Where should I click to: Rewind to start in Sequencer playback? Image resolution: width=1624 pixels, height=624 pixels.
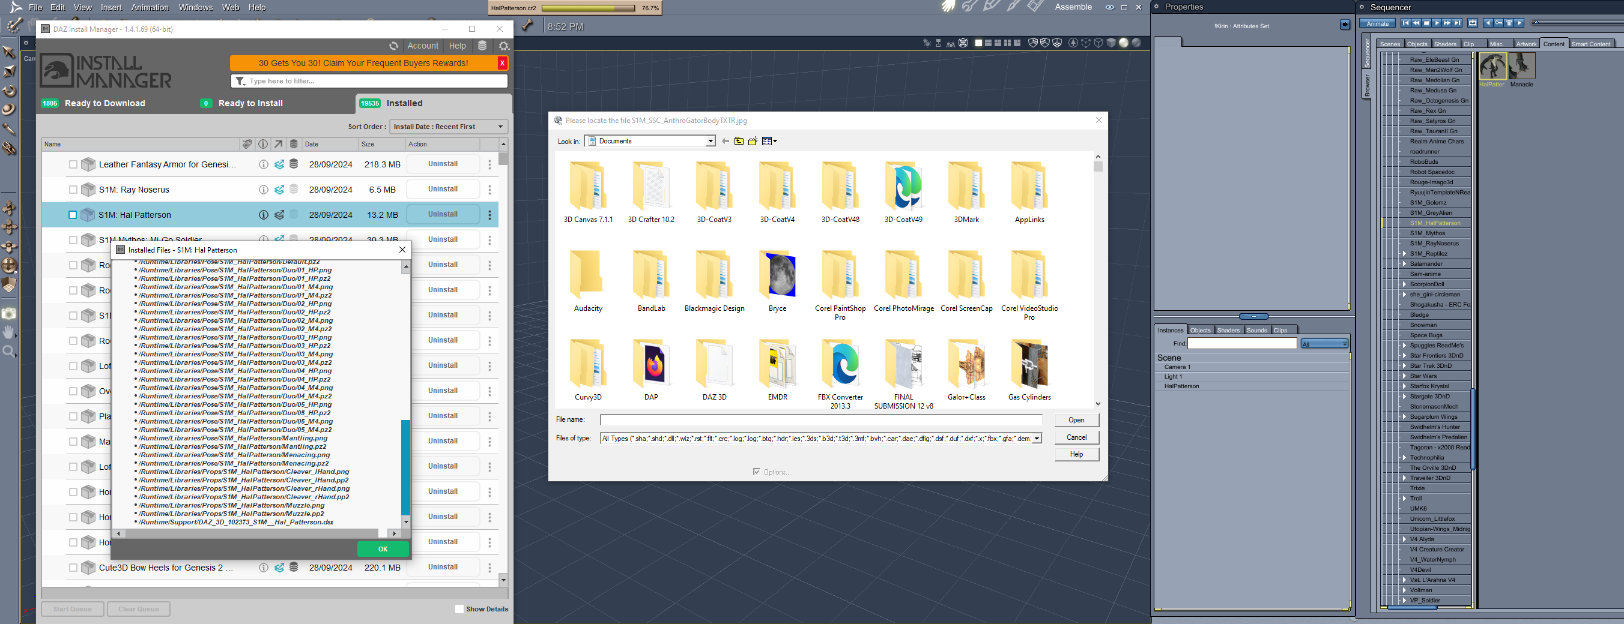coord(1406,23)
